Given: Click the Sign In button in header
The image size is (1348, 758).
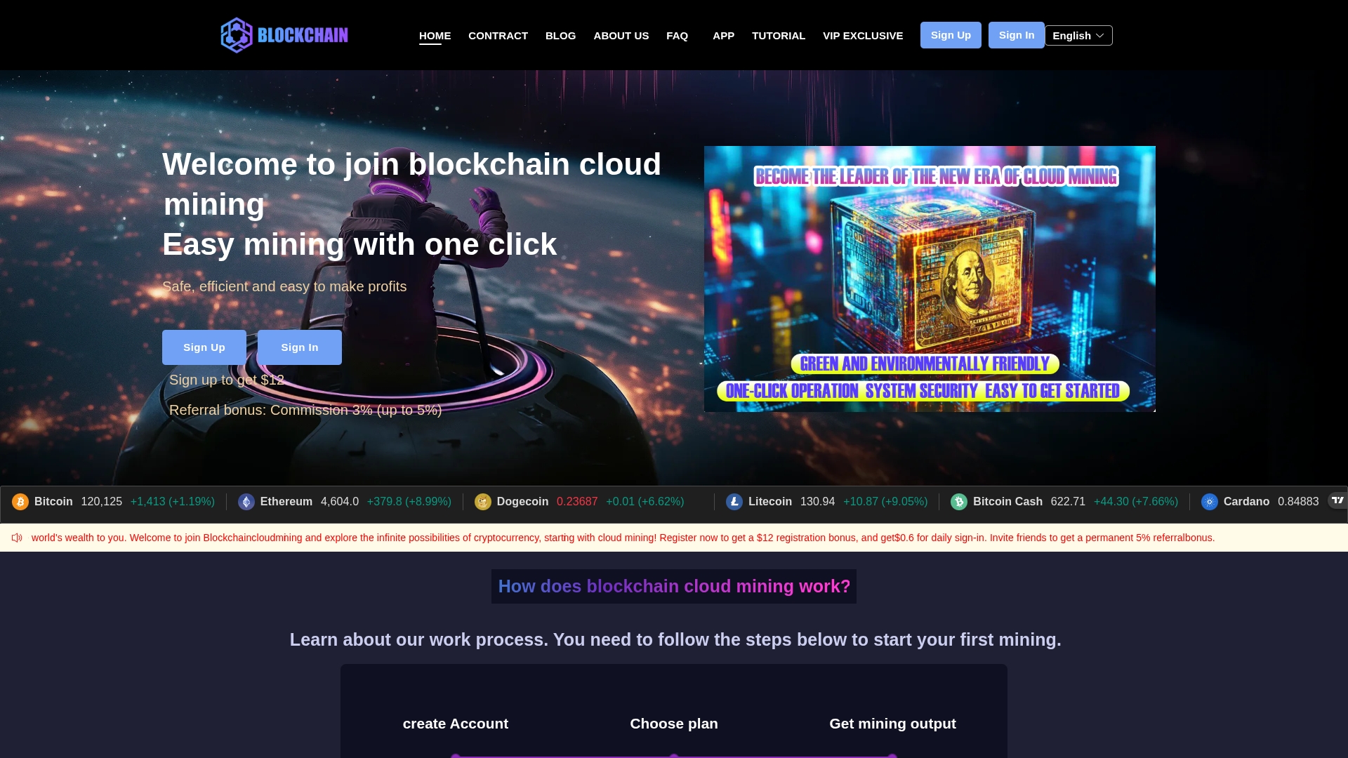Looking at the screenshot, I should click(1017, 35).
